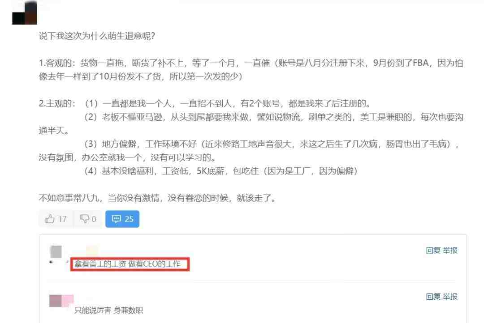Toggle the blue 25 comments button
The height and width of the screenshot is (323, 484).
pos(122,219)
